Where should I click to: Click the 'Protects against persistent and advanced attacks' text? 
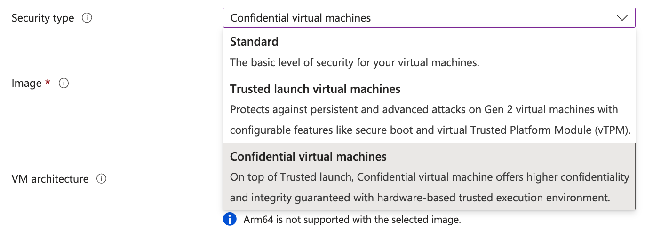(423, 109)
